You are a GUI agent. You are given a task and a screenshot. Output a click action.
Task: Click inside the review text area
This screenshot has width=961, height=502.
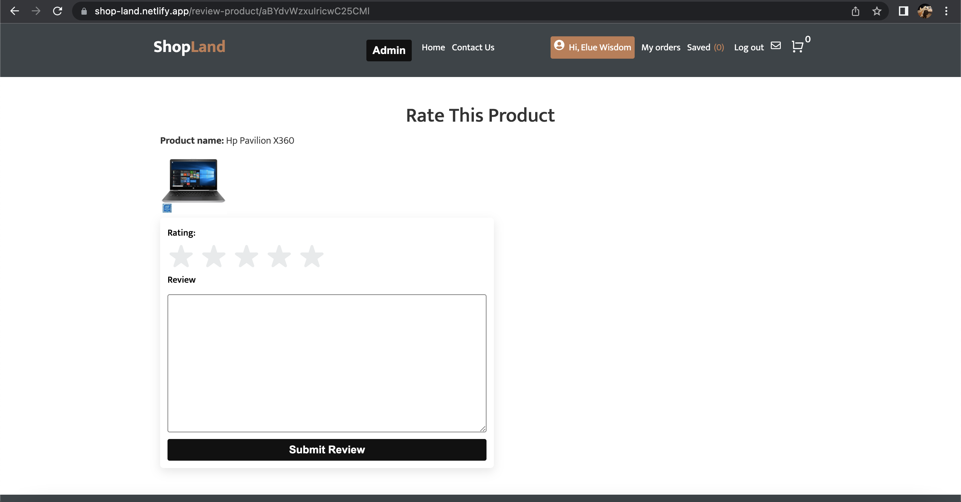pyautogui.click(x=327, y=363)
